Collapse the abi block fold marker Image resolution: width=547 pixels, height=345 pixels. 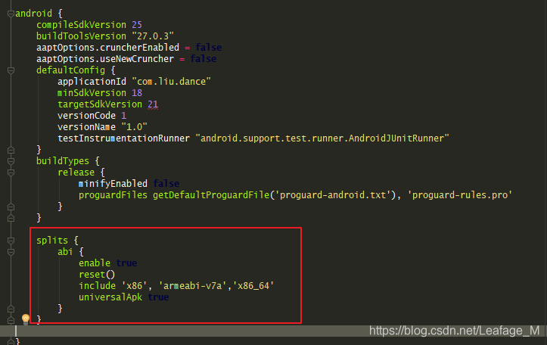[x=11, y=252]
